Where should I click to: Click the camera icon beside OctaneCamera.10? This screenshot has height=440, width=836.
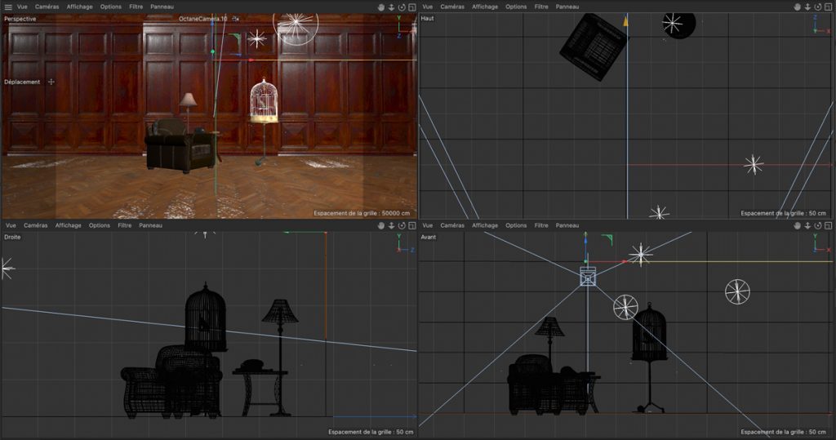click(235, 19)
